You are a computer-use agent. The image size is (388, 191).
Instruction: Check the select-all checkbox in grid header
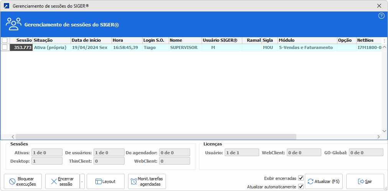[5, 40]
